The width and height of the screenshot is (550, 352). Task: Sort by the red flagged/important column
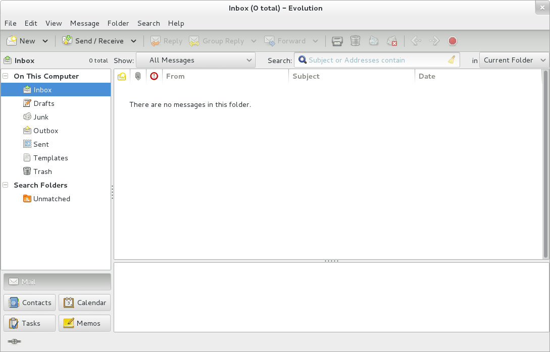click(154, 76)
